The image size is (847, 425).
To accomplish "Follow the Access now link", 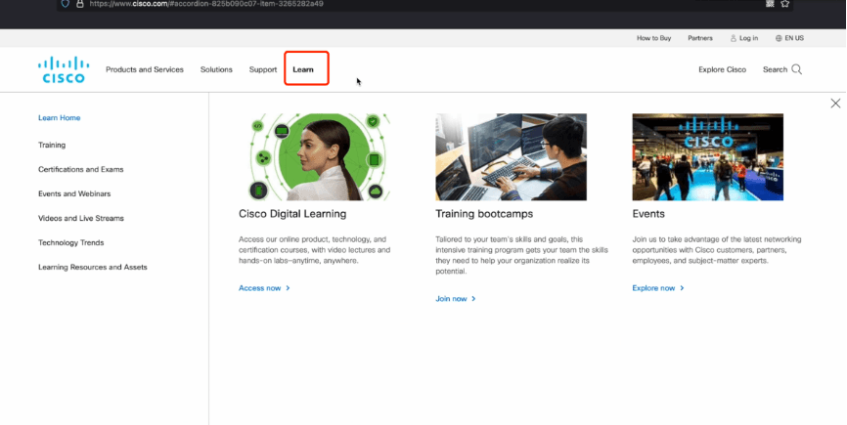I will [264, 288].
